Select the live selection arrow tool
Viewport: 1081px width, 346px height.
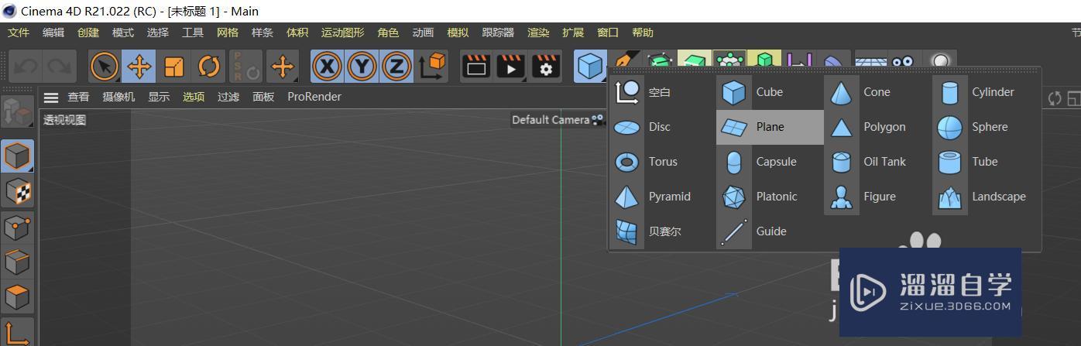coord(105,67)
